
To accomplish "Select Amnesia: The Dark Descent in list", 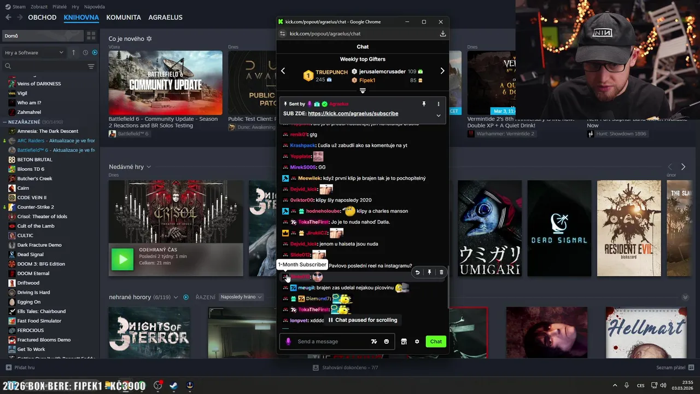I will click(x=48, y=131).
